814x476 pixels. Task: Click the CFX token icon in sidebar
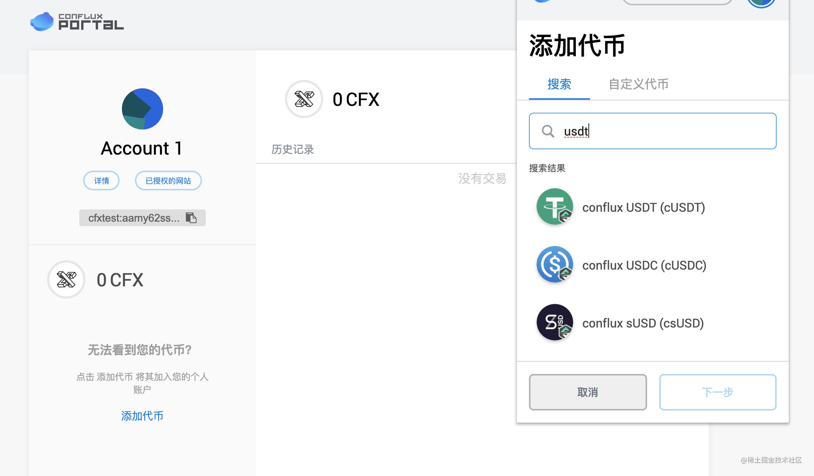point(66,280)
